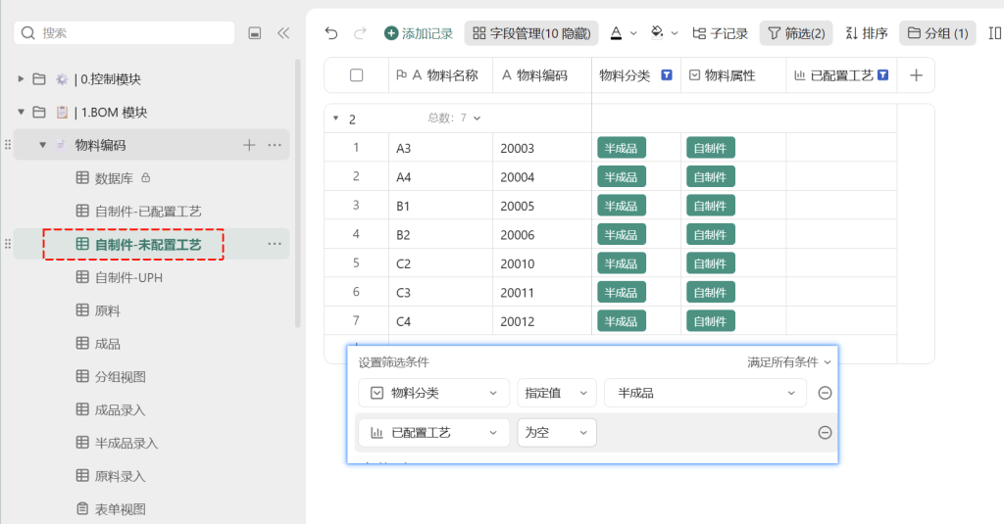Click the fill color bucket icon

(657, 32)
